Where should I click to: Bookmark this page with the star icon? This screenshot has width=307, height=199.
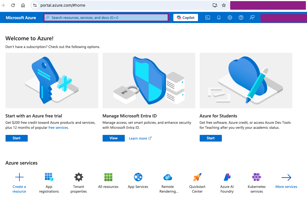224,5
